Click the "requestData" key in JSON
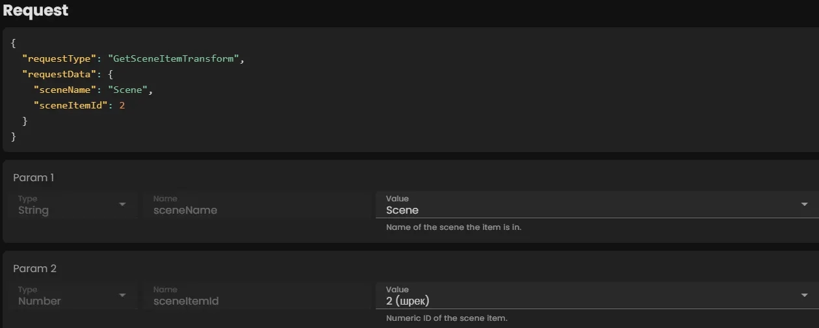Viewport: 819px width, 328px height. [59, 74]
